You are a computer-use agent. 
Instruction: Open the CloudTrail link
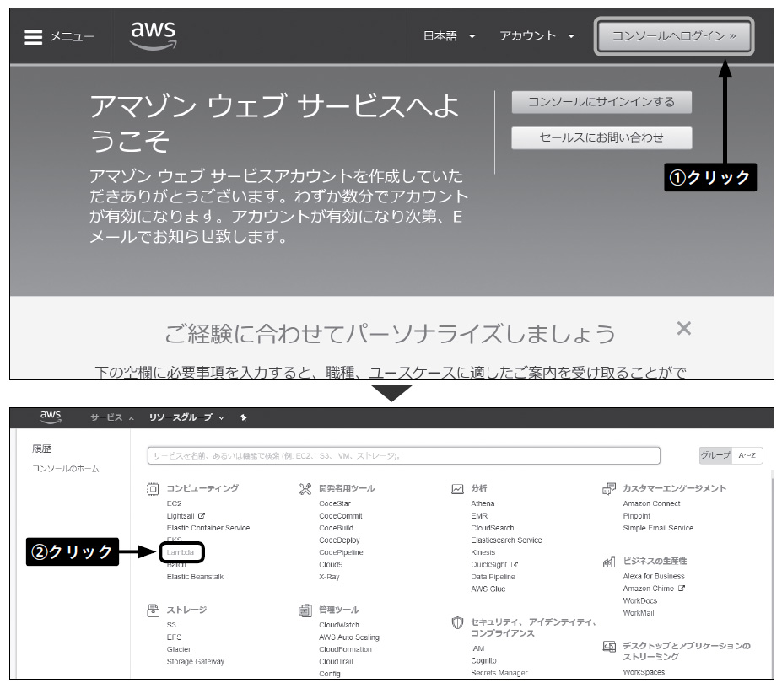point(336,662)
